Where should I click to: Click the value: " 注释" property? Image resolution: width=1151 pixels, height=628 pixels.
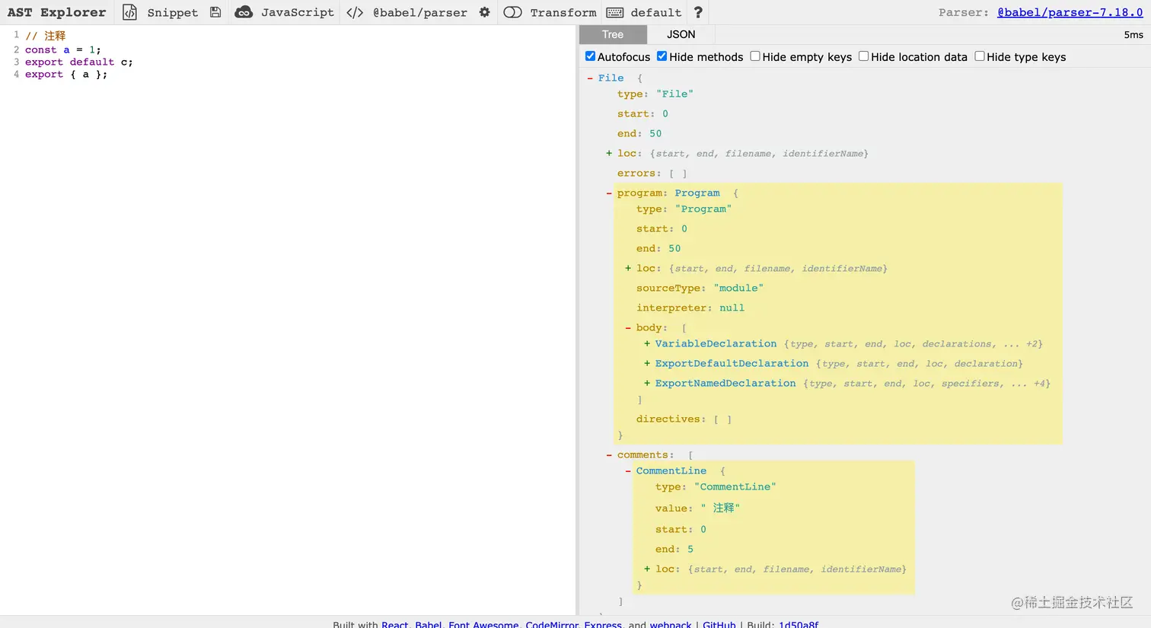698,508
